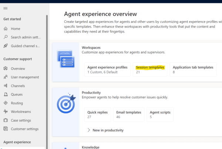Open Application tab templates tile
222x149 pixels.
pos(193,70)
